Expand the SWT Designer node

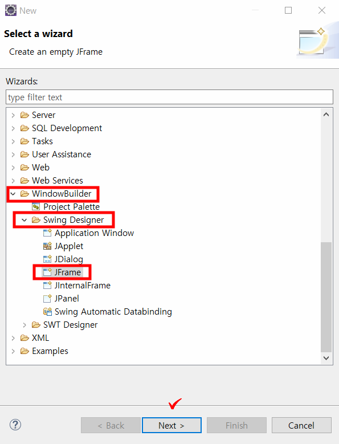(x=24, y=325)
